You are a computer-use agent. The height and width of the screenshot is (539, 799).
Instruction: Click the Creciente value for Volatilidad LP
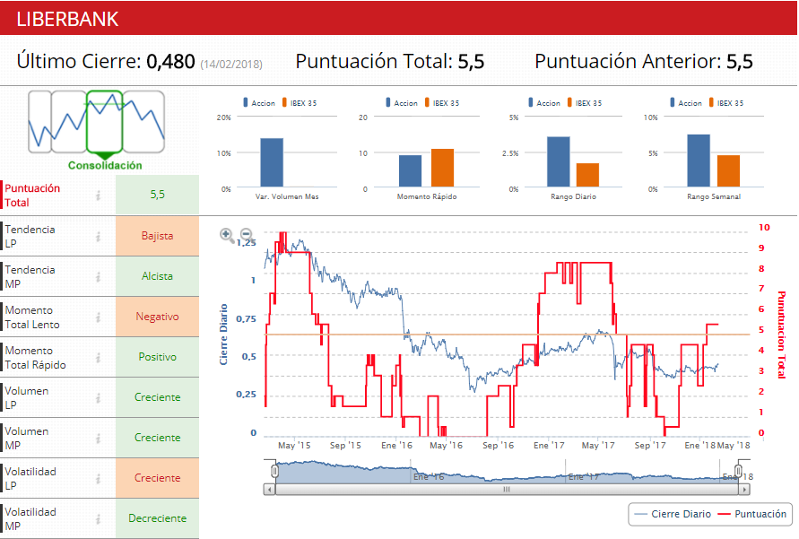158,478
